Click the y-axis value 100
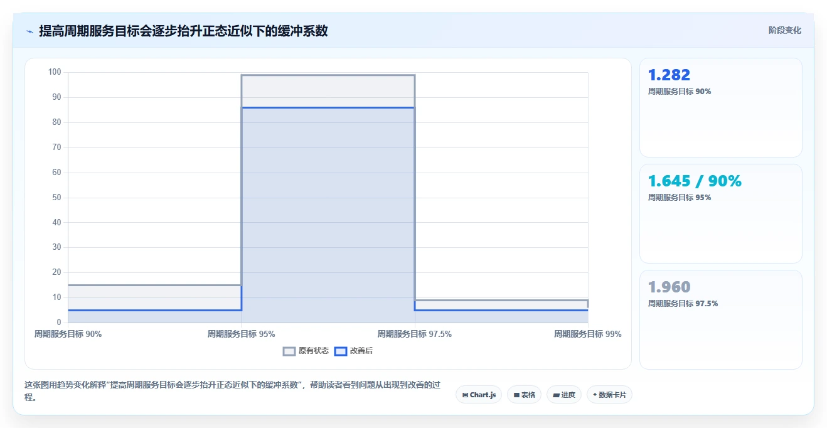The image size is (827, 428). [55, 72]
